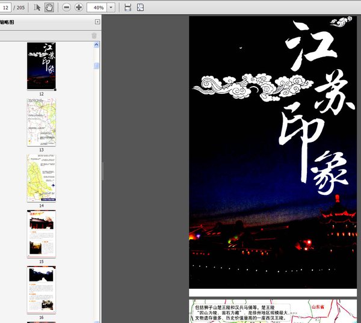The image size is (361, 323).
Task: Choose the fit whole page icon
Action: click(140, 7)
